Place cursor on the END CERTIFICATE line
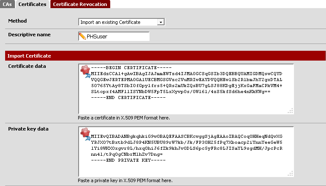Viewport: 326px width, 186px height. pyautogui.click(x=122, y=98)
